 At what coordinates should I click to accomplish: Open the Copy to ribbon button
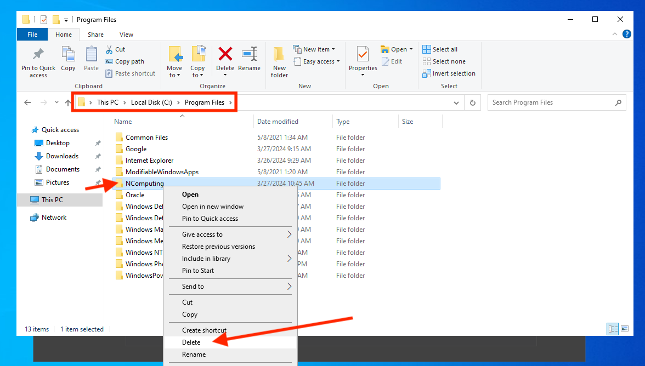(x=197, y=61)
